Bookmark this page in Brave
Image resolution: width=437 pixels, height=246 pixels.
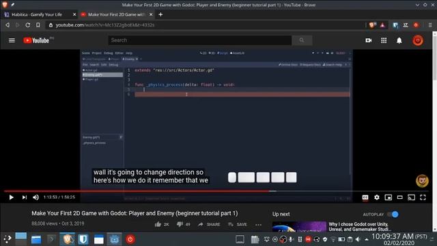click(x=38, y=25)
